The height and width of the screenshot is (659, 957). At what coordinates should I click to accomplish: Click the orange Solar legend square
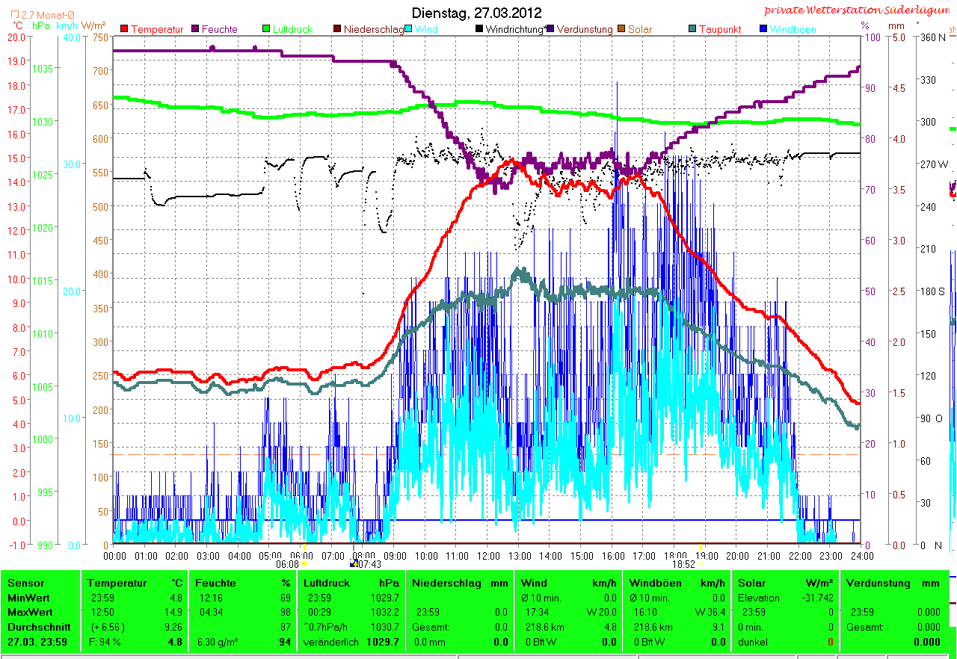pos(621,29)
